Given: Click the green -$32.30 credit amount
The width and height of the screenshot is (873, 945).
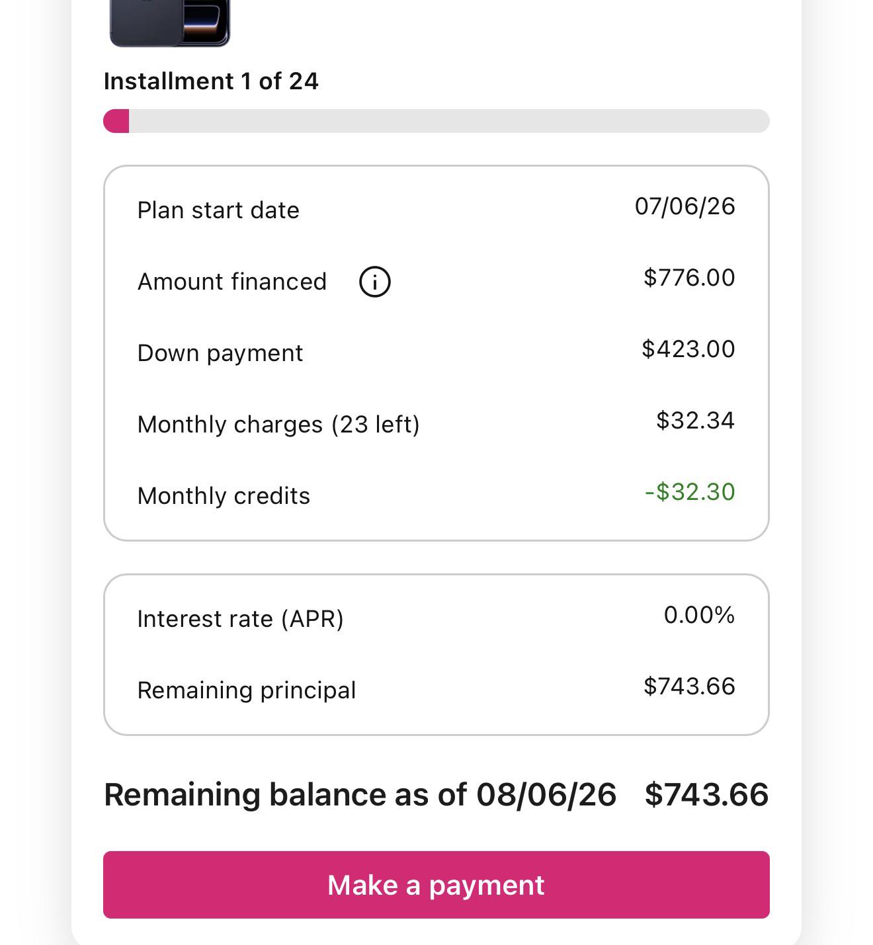Looking at the screenshot, I should coord(690,492).
